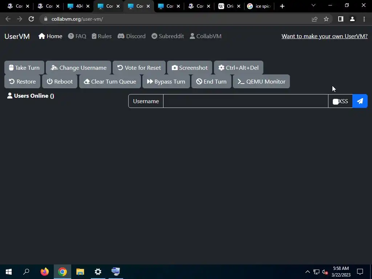Open Settings from the taskbar
The height and width of the screenshot is (279, 372).
(98, 272)
